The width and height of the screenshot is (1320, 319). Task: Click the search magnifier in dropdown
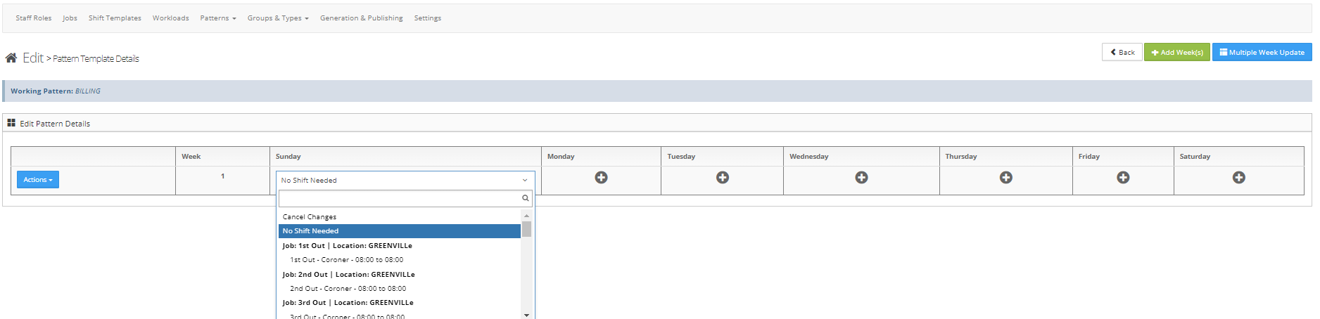pos(525,198)
